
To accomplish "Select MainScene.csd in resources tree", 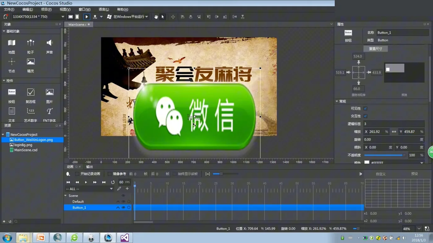I will pyautogui.click(x=26, y=150).
